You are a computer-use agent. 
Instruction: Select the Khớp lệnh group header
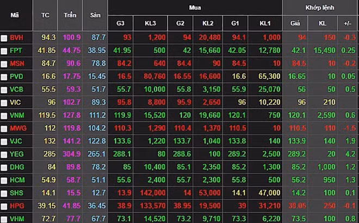[320, 8]
